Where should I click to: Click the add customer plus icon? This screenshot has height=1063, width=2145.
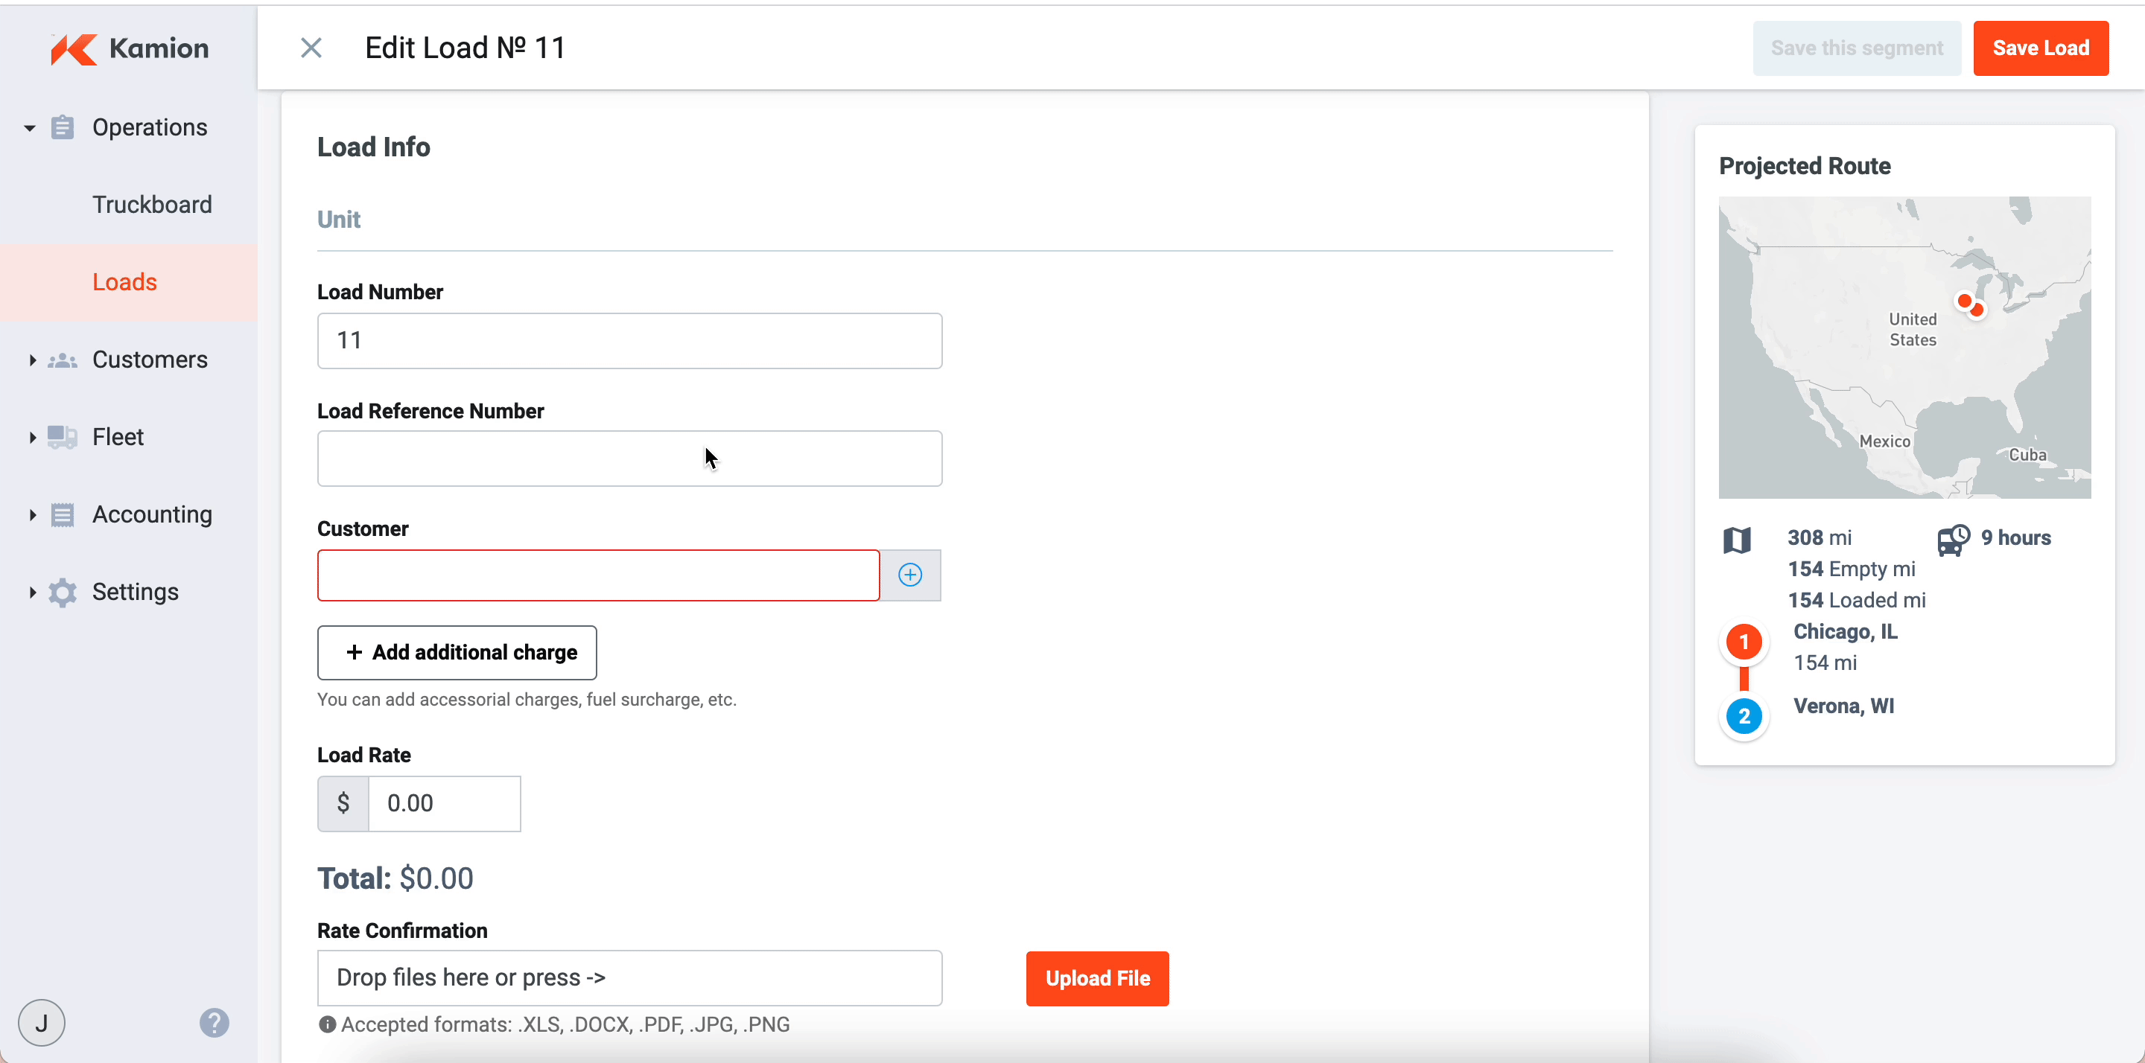point(910,575)
